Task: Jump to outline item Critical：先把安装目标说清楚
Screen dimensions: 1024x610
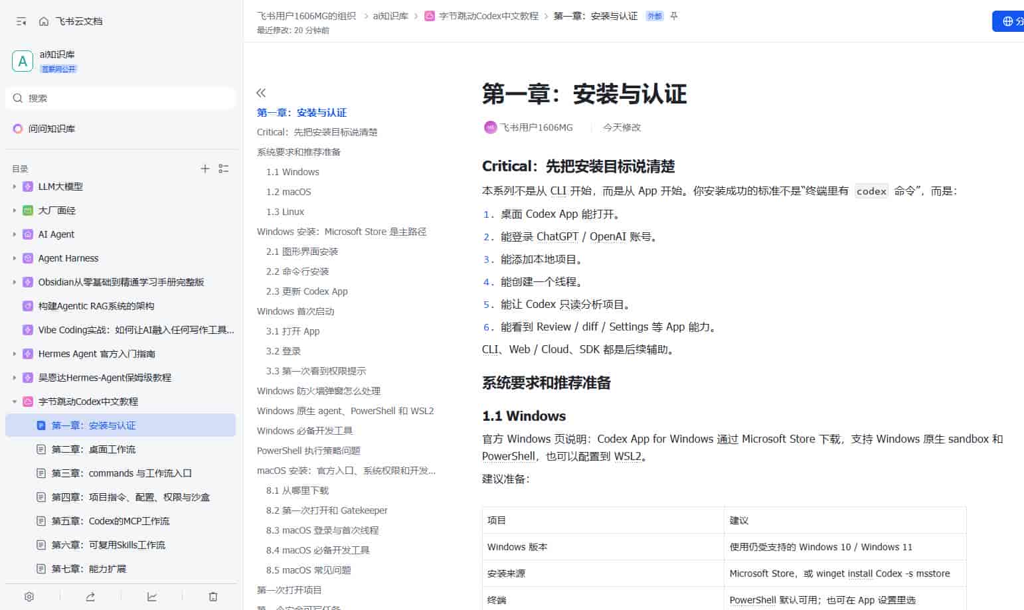Action: pos(317,132)
